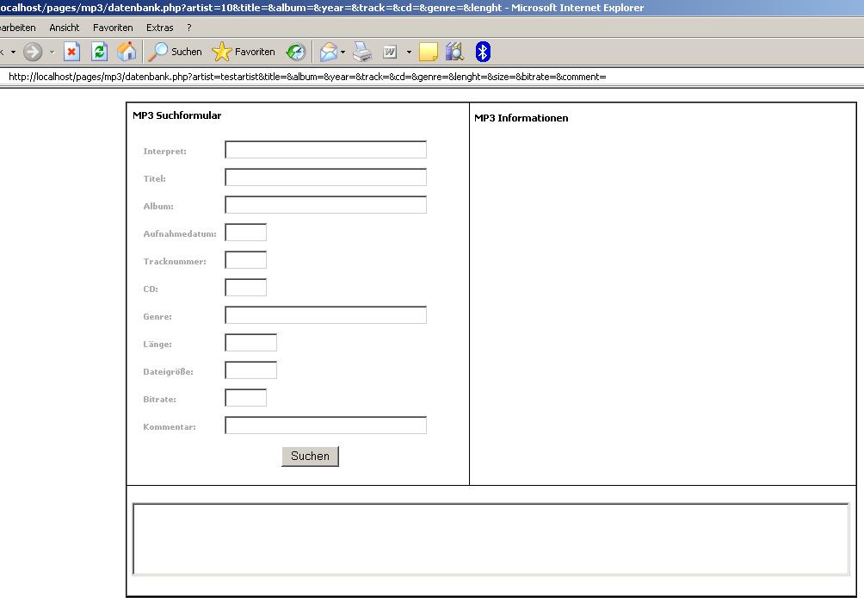
Task: Refresh the page with the reload icon
Action: point(99,52)
